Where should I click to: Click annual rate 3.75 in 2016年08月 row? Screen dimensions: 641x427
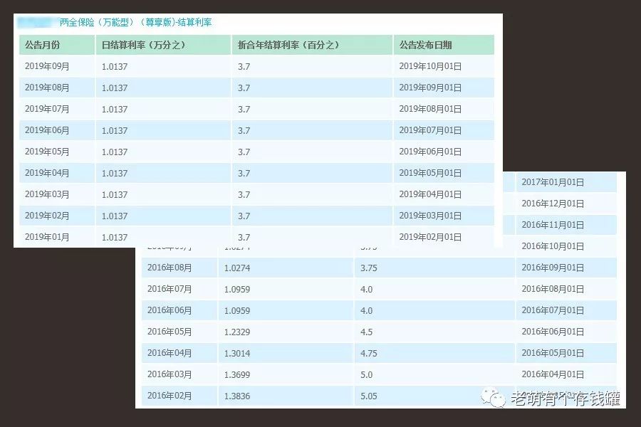[369, 268]
